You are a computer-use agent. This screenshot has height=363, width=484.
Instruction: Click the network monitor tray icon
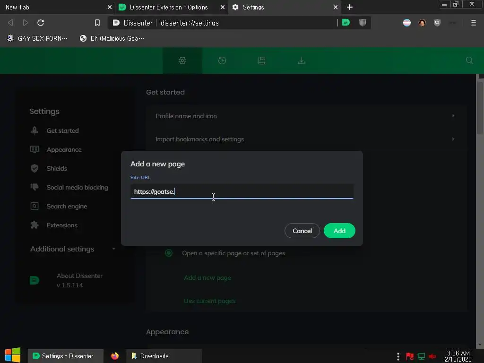(x=421, y=356)
